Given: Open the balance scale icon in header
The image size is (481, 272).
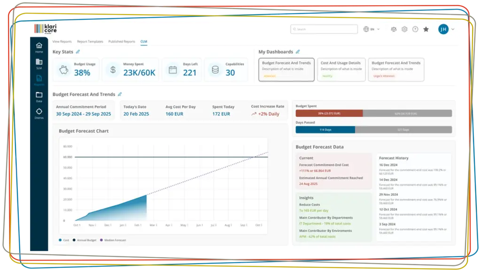Looking at the screenshot, I should tap(394, 29).
